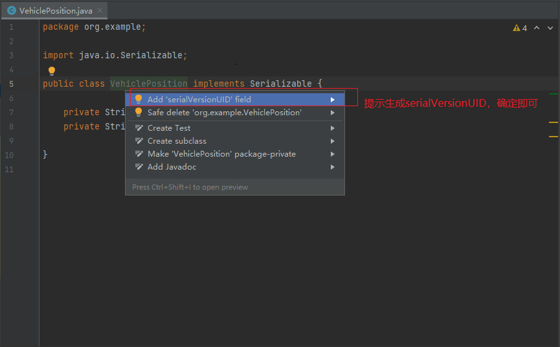
Task: Expand submenu arrow for Add Javadoc
Action: 333,167
